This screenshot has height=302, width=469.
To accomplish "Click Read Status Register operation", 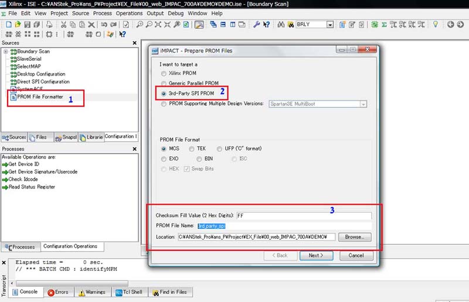I will pos(32,187).
